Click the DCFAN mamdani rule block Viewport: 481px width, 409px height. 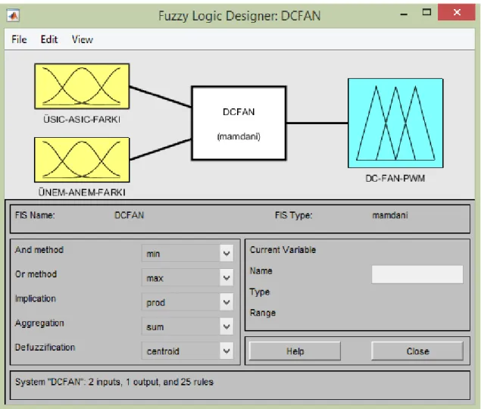click(x=239, y=123)
